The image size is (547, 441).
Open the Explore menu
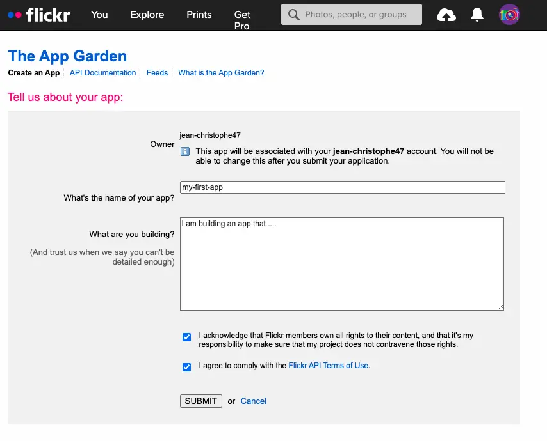[x=147, y=15]
